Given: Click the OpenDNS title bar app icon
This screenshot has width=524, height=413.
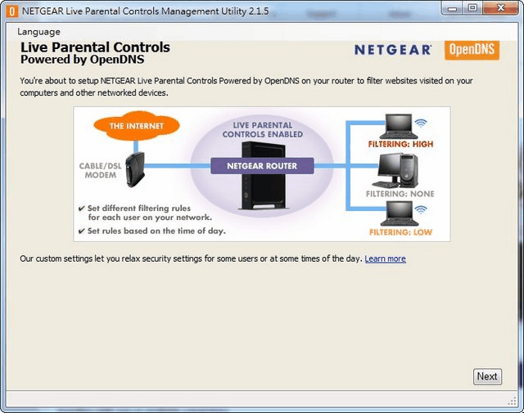Looking at the screenshot, I should coord(12,11).
